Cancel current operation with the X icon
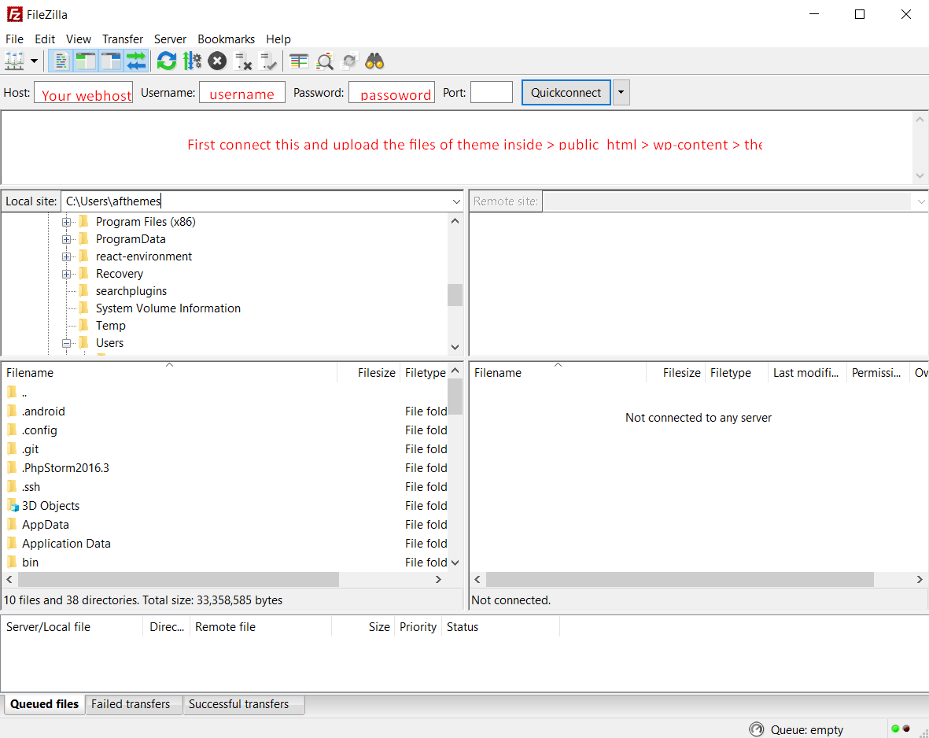Image resolution: width=929 pixels, height=738 pixels. (217, 61)
